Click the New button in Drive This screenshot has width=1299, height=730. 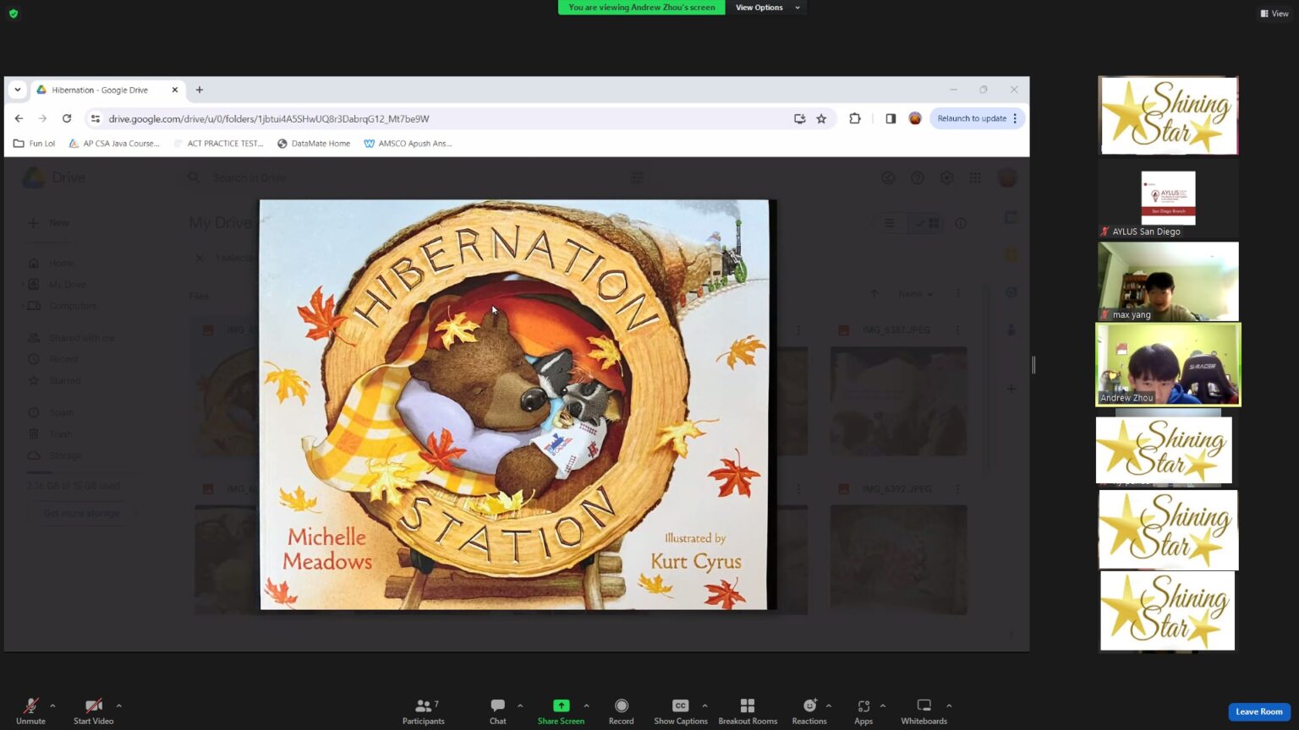click(x=49, y=223)
